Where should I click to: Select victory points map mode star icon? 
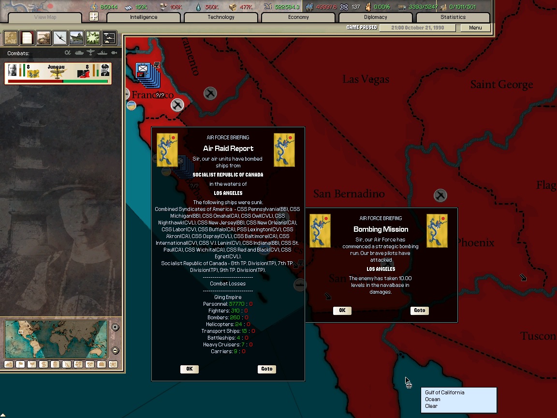pos(113,364)
